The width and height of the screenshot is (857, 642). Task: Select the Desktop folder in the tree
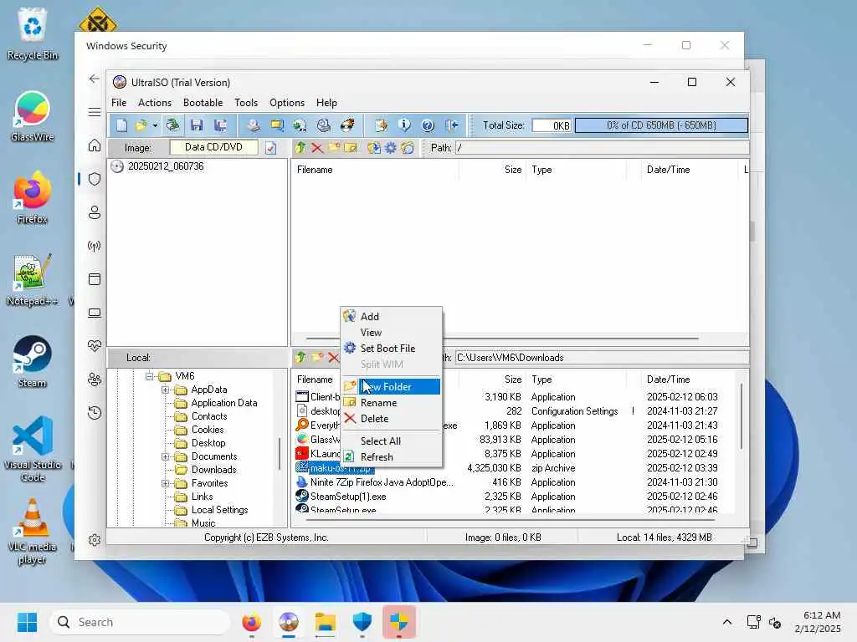[x=208, y=443]
